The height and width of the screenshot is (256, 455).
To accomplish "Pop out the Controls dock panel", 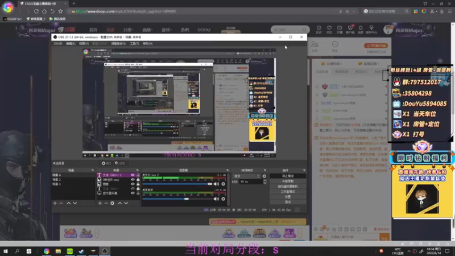I will pyautogui.click(x=304, y=170).
